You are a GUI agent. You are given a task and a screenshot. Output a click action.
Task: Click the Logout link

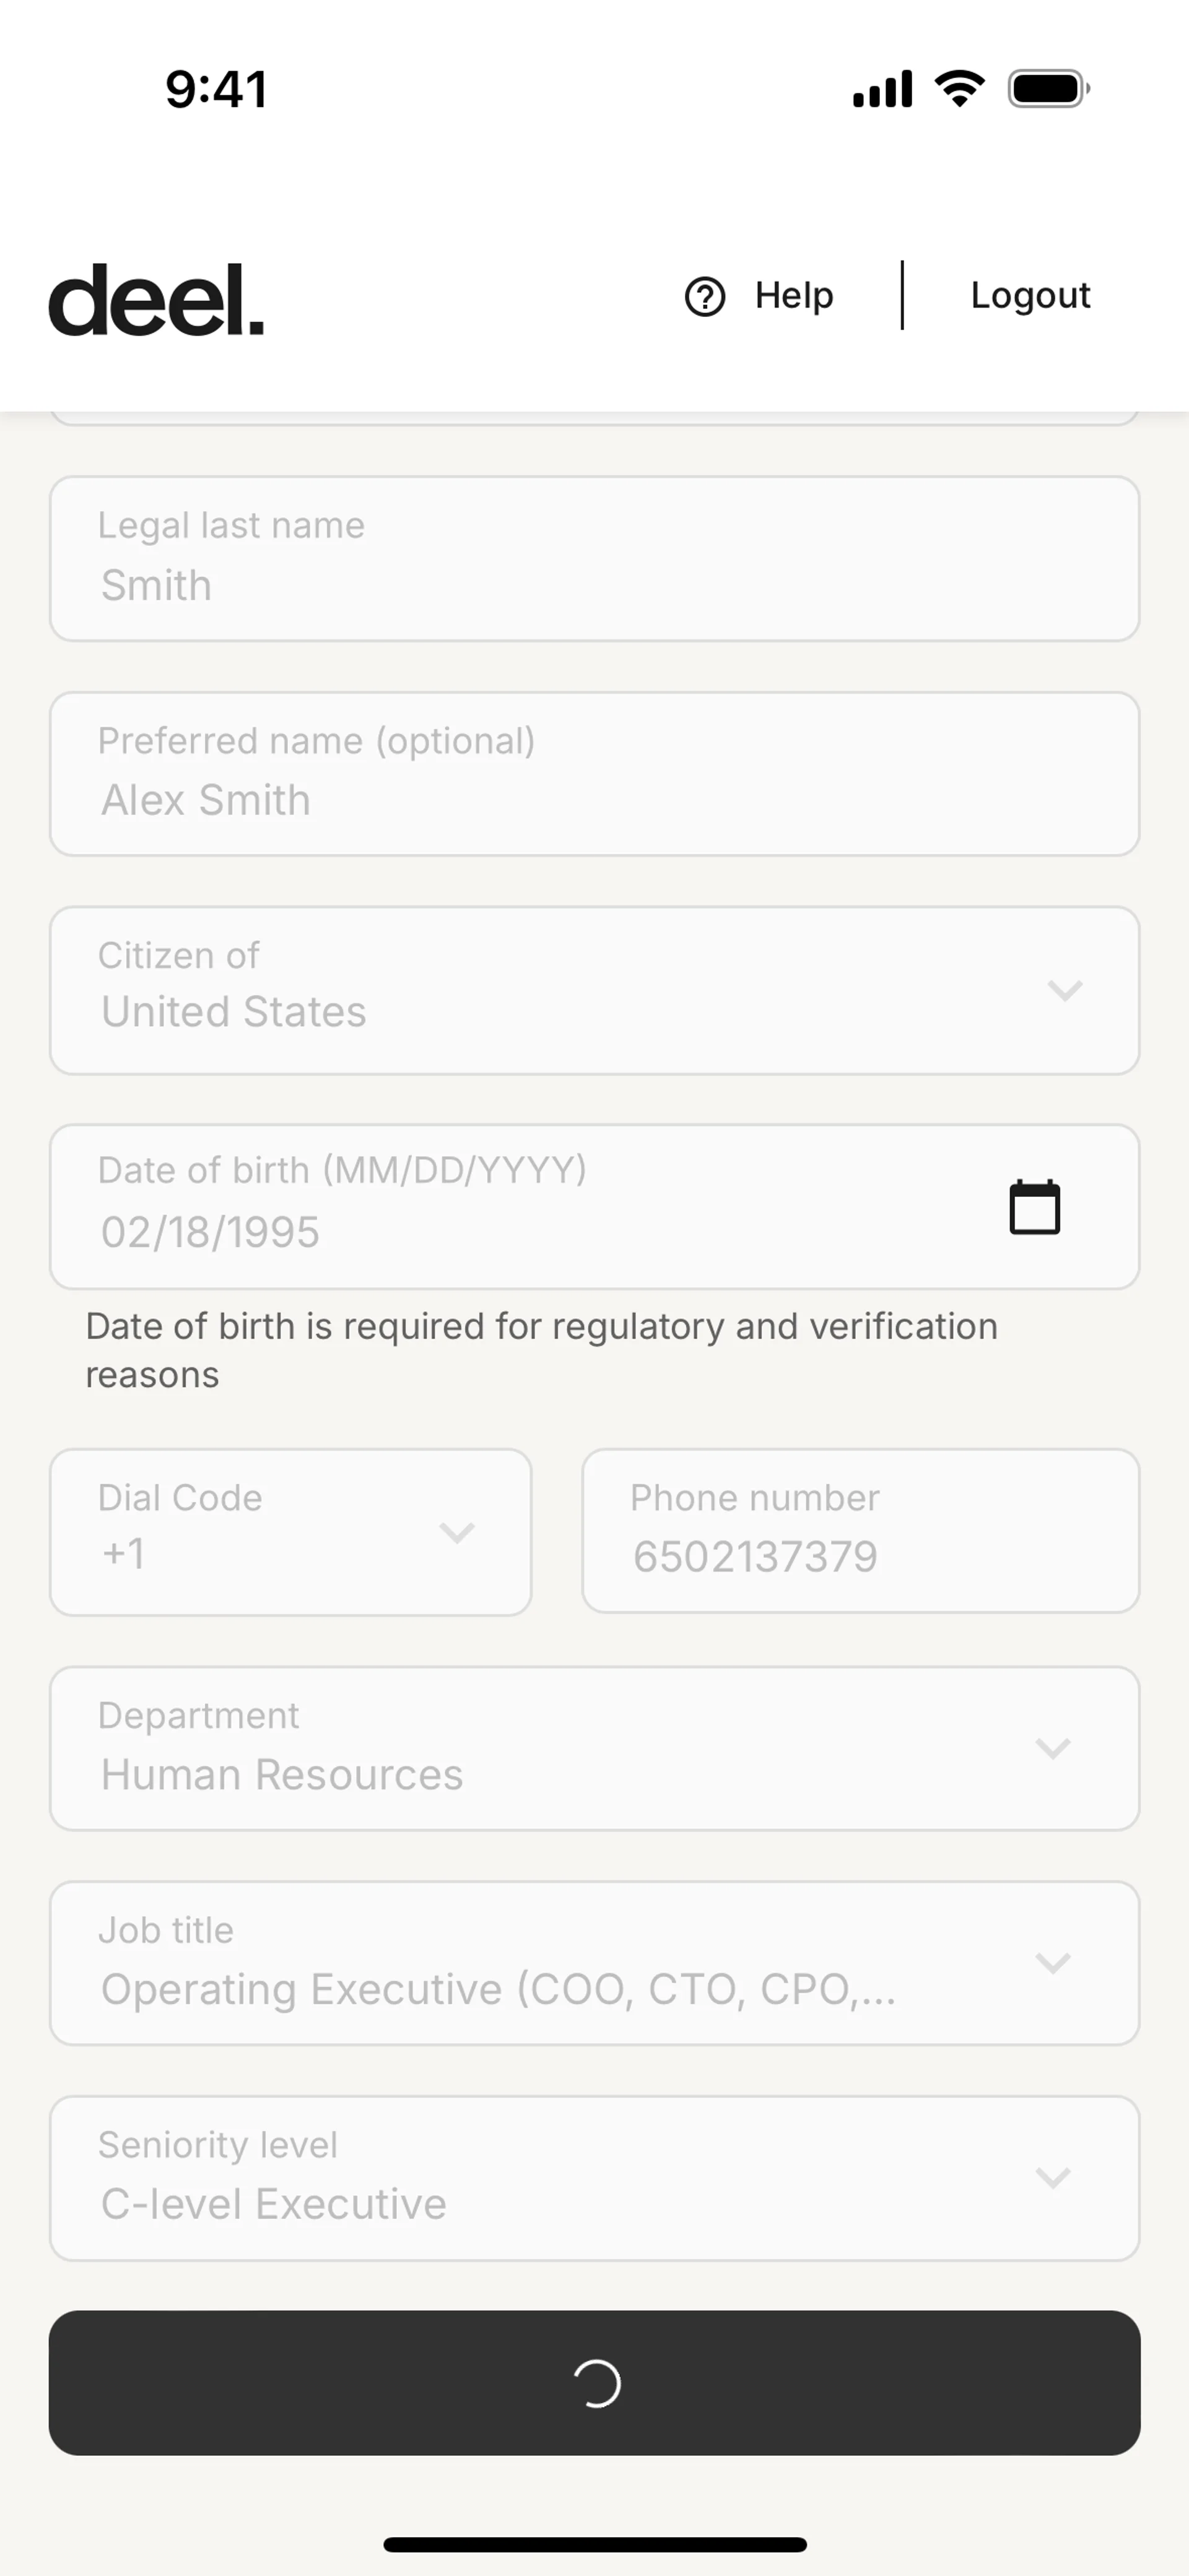tap(1030, 296)
